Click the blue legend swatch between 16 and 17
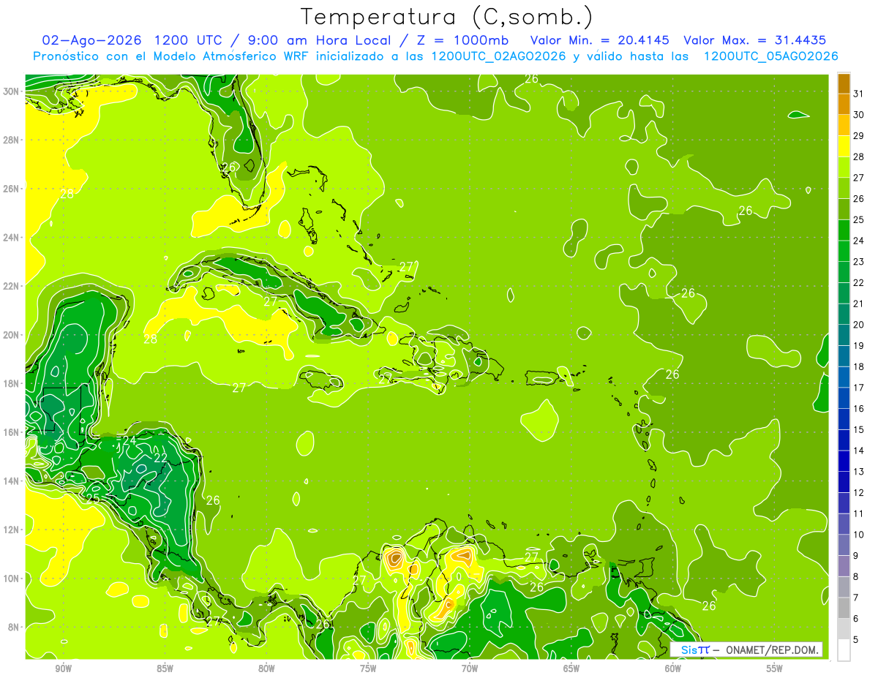Image resolution: width=878 pixels, height=678 pixels. 844,398
